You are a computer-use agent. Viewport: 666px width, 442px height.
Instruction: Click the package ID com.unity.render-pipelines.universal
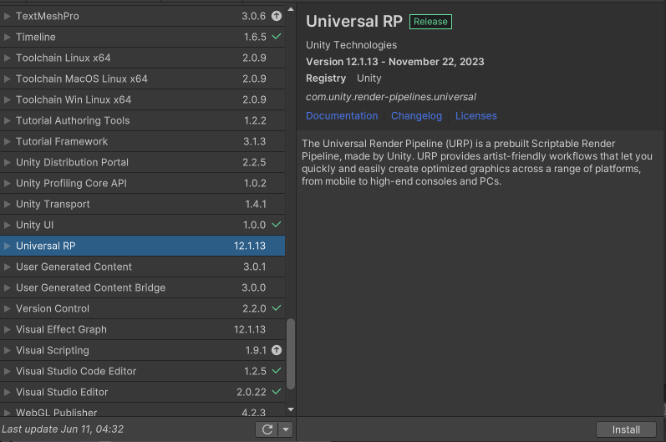(x=391, y=97)
